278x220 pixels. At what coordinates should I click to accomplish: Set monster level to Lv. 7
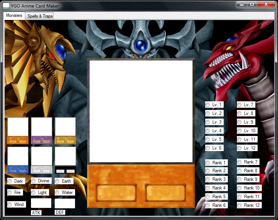point(246,105)
